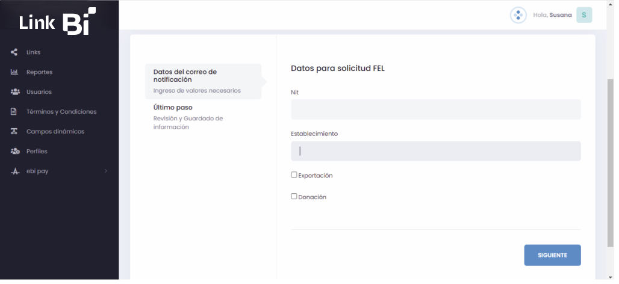Open the quick actions circular icon in header
The image size is (619, 284).
coord(518,16)
